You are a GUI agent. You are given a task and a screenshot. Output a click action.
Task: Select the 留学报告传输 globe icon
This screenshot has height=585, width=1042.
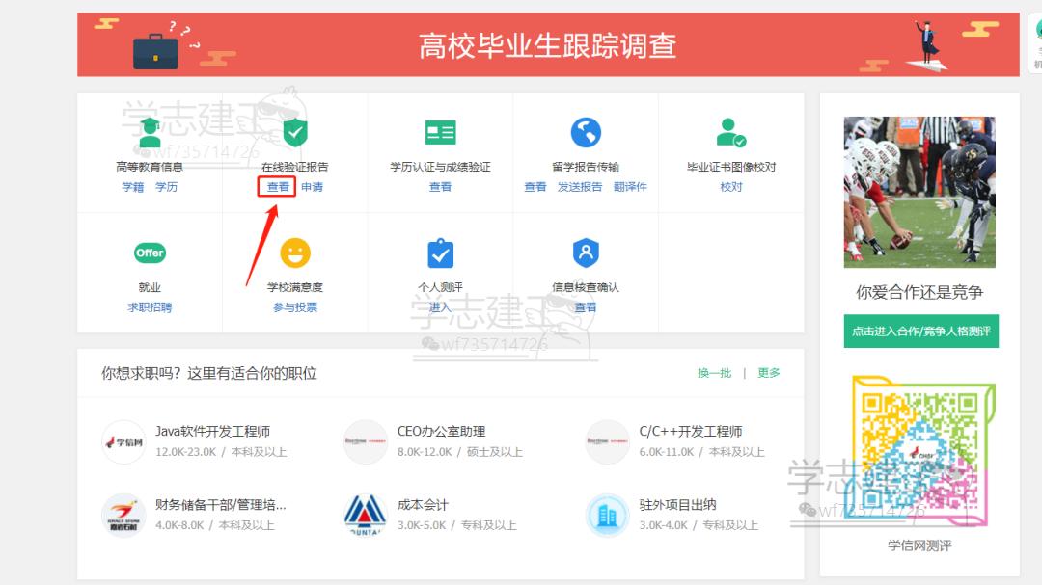584,132
